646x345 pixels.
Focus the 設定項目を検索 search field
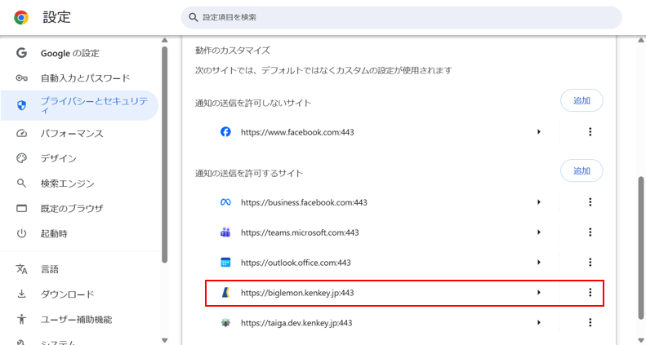pyautogui.click(x=401, y=17)
